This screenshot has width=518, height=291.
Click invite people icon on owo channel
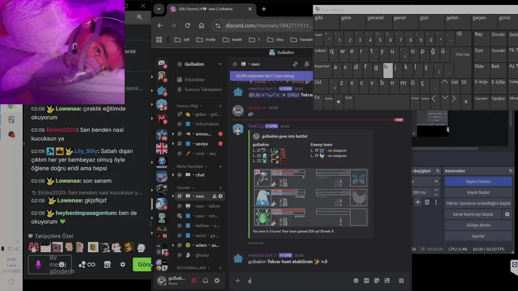click(x=214, y=196)
